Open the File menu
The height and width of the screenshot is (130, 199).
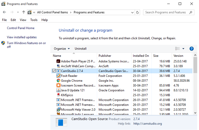pos(4,20)
